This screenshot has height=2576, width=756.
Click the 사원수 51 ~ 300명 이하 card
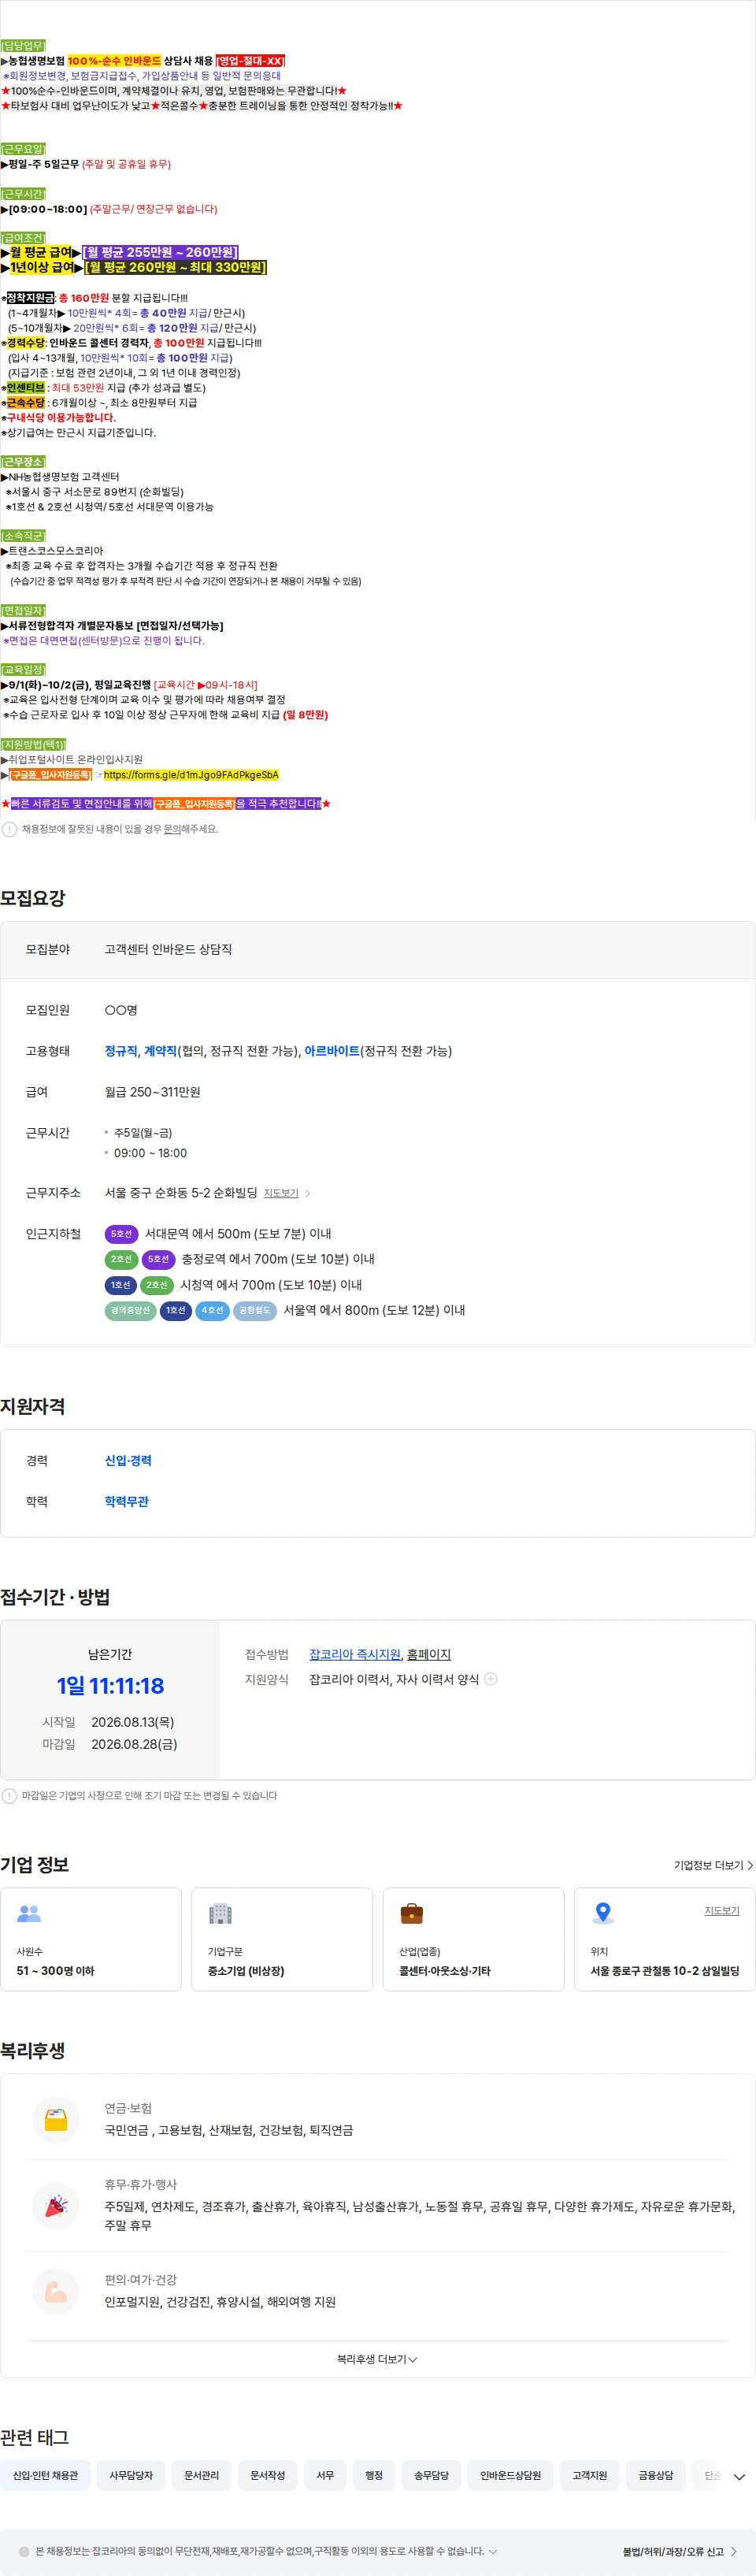click(x=91, y=1939)
